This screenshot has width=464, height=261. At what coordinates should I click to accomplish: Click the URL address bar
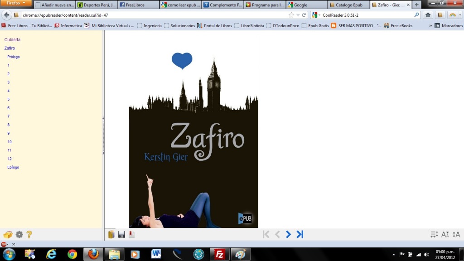pyautogui.click(x=150, y=15)
